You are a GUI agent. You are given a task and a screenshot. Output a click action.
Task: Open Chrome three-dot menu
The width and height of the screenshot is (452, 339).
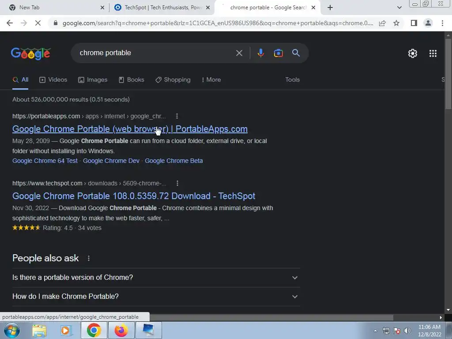442,23
